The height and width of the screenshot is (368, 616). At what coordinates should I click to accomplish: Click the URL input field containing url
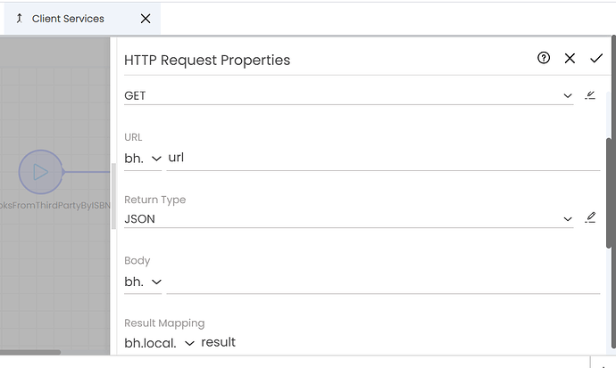click(383, 158)
